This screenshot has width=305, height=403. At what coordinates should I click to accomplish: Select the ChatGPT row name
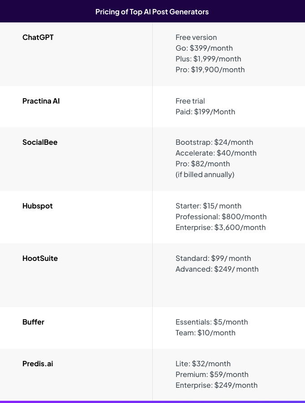[38, 38]
